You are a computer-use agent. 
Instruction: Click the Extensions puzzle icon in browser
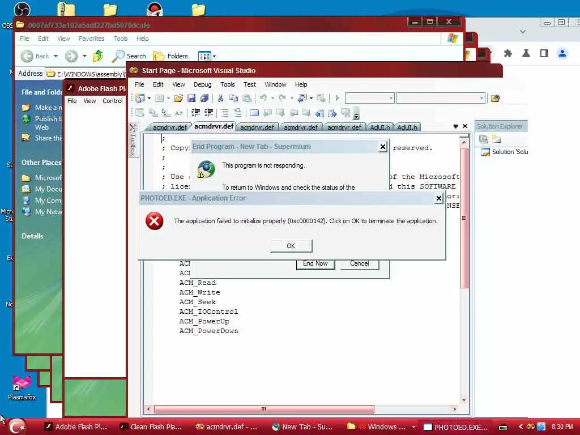pyautogui.click(x=508, y=53)
